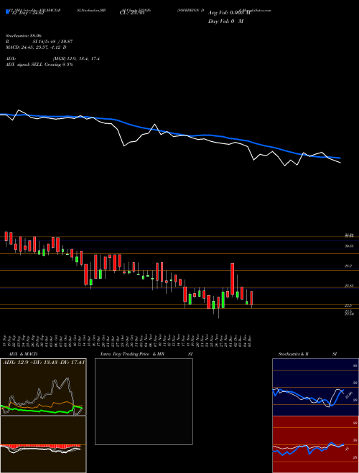The height and width of the screenshot is (473, 359).
Task: Click the "Avg Vol: 0.003 M" text
Action: [x=229, y=13]
